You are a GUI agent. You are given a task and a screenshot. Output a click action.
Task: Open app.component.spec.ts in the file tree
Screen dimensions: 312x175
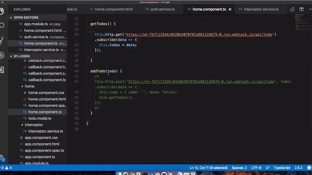tap(38, 150)
